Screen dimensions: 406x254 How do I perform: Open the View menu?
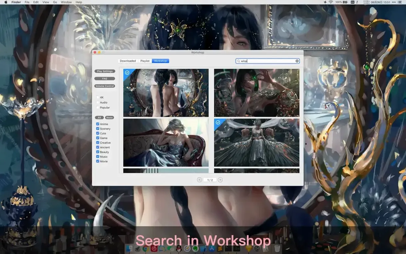(x=46, y=2)
